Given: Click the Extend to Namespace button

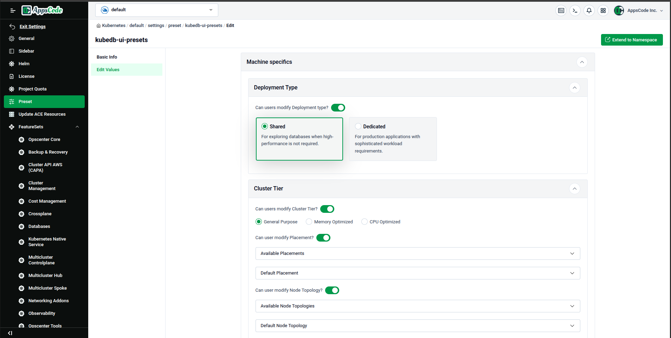Looking at the screenshot, I should click(632, 40).
